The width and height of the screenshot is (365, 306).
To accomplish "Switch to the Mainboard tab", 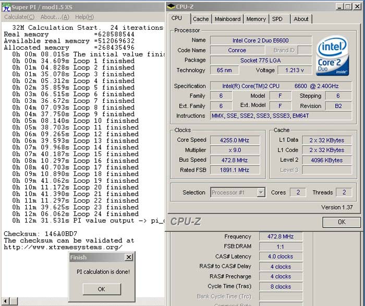I will pos(227,19).
